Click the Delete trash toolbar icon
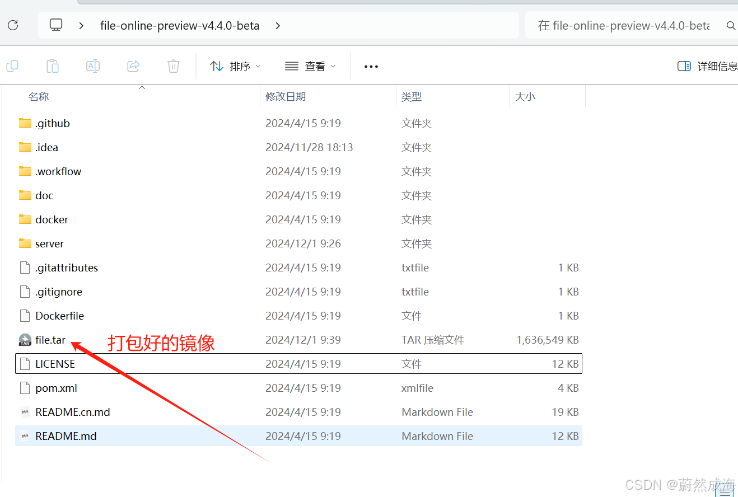 point(174,66)
